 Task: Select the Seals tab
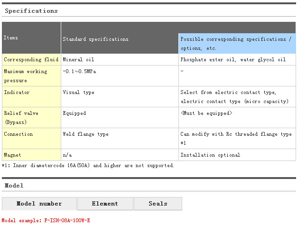coord(158,204)
